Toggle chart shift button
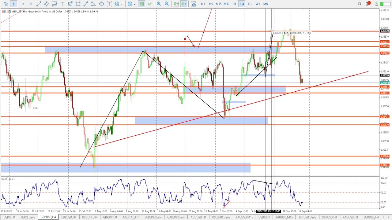The height and width of the screenshot is (220, 392). [184, 4]
